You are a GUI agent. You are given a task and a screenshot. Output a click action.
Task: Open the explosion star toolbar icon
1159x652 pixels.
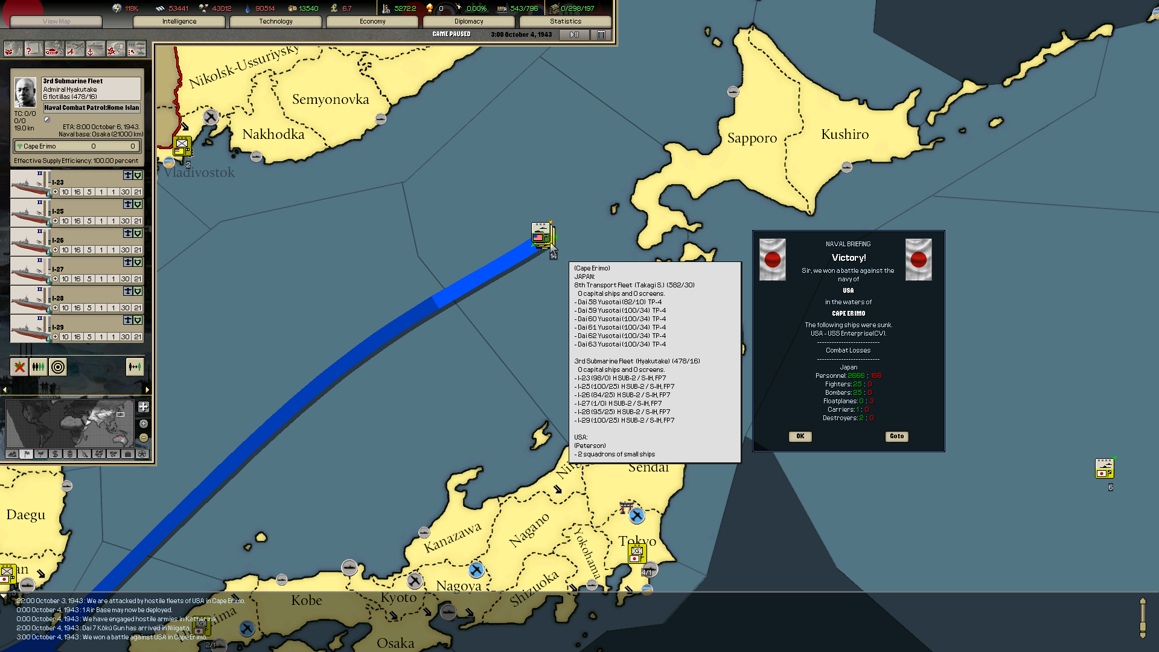coord(115,50)
